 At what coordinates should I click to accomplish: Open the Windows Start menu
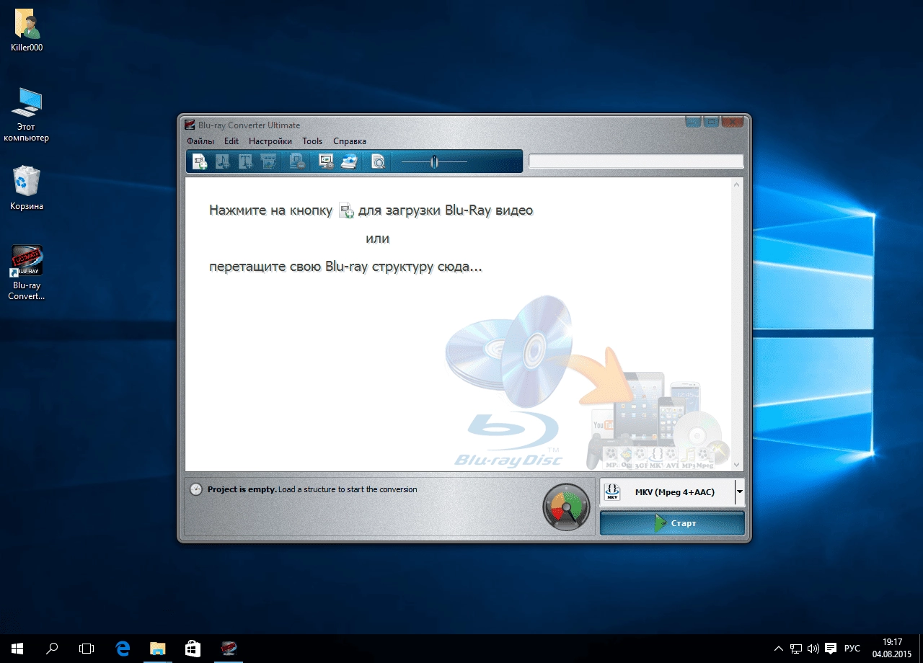17,649
